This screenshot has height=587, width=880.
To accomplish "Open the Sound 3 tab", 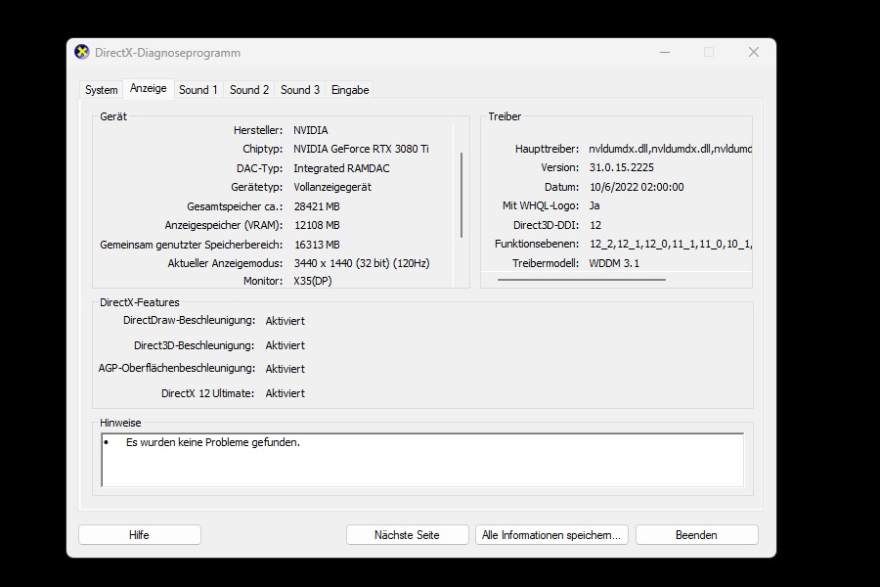I will (x=300, y=90).
